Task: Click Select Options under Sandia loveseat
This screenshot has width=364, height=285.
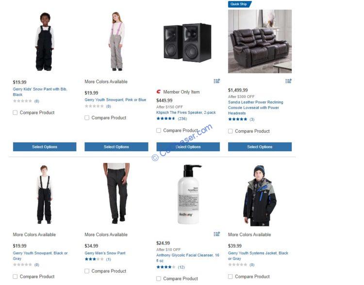Action: point(260,147)
